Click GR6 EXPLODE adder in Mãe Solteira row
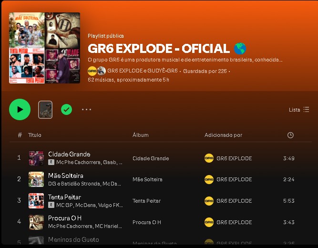This screenshot has width=318, height=248. 234,179
